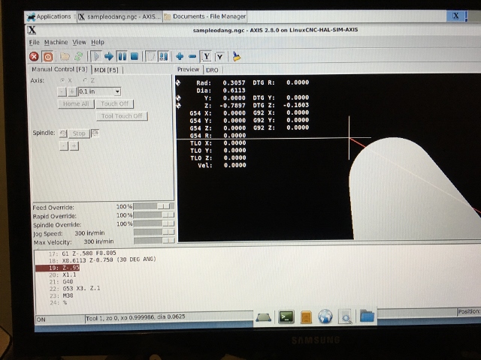The height and width of the screenshot is (360, 481).
Task: Click the spindle Stop button
Action: (x=79, y=133)
